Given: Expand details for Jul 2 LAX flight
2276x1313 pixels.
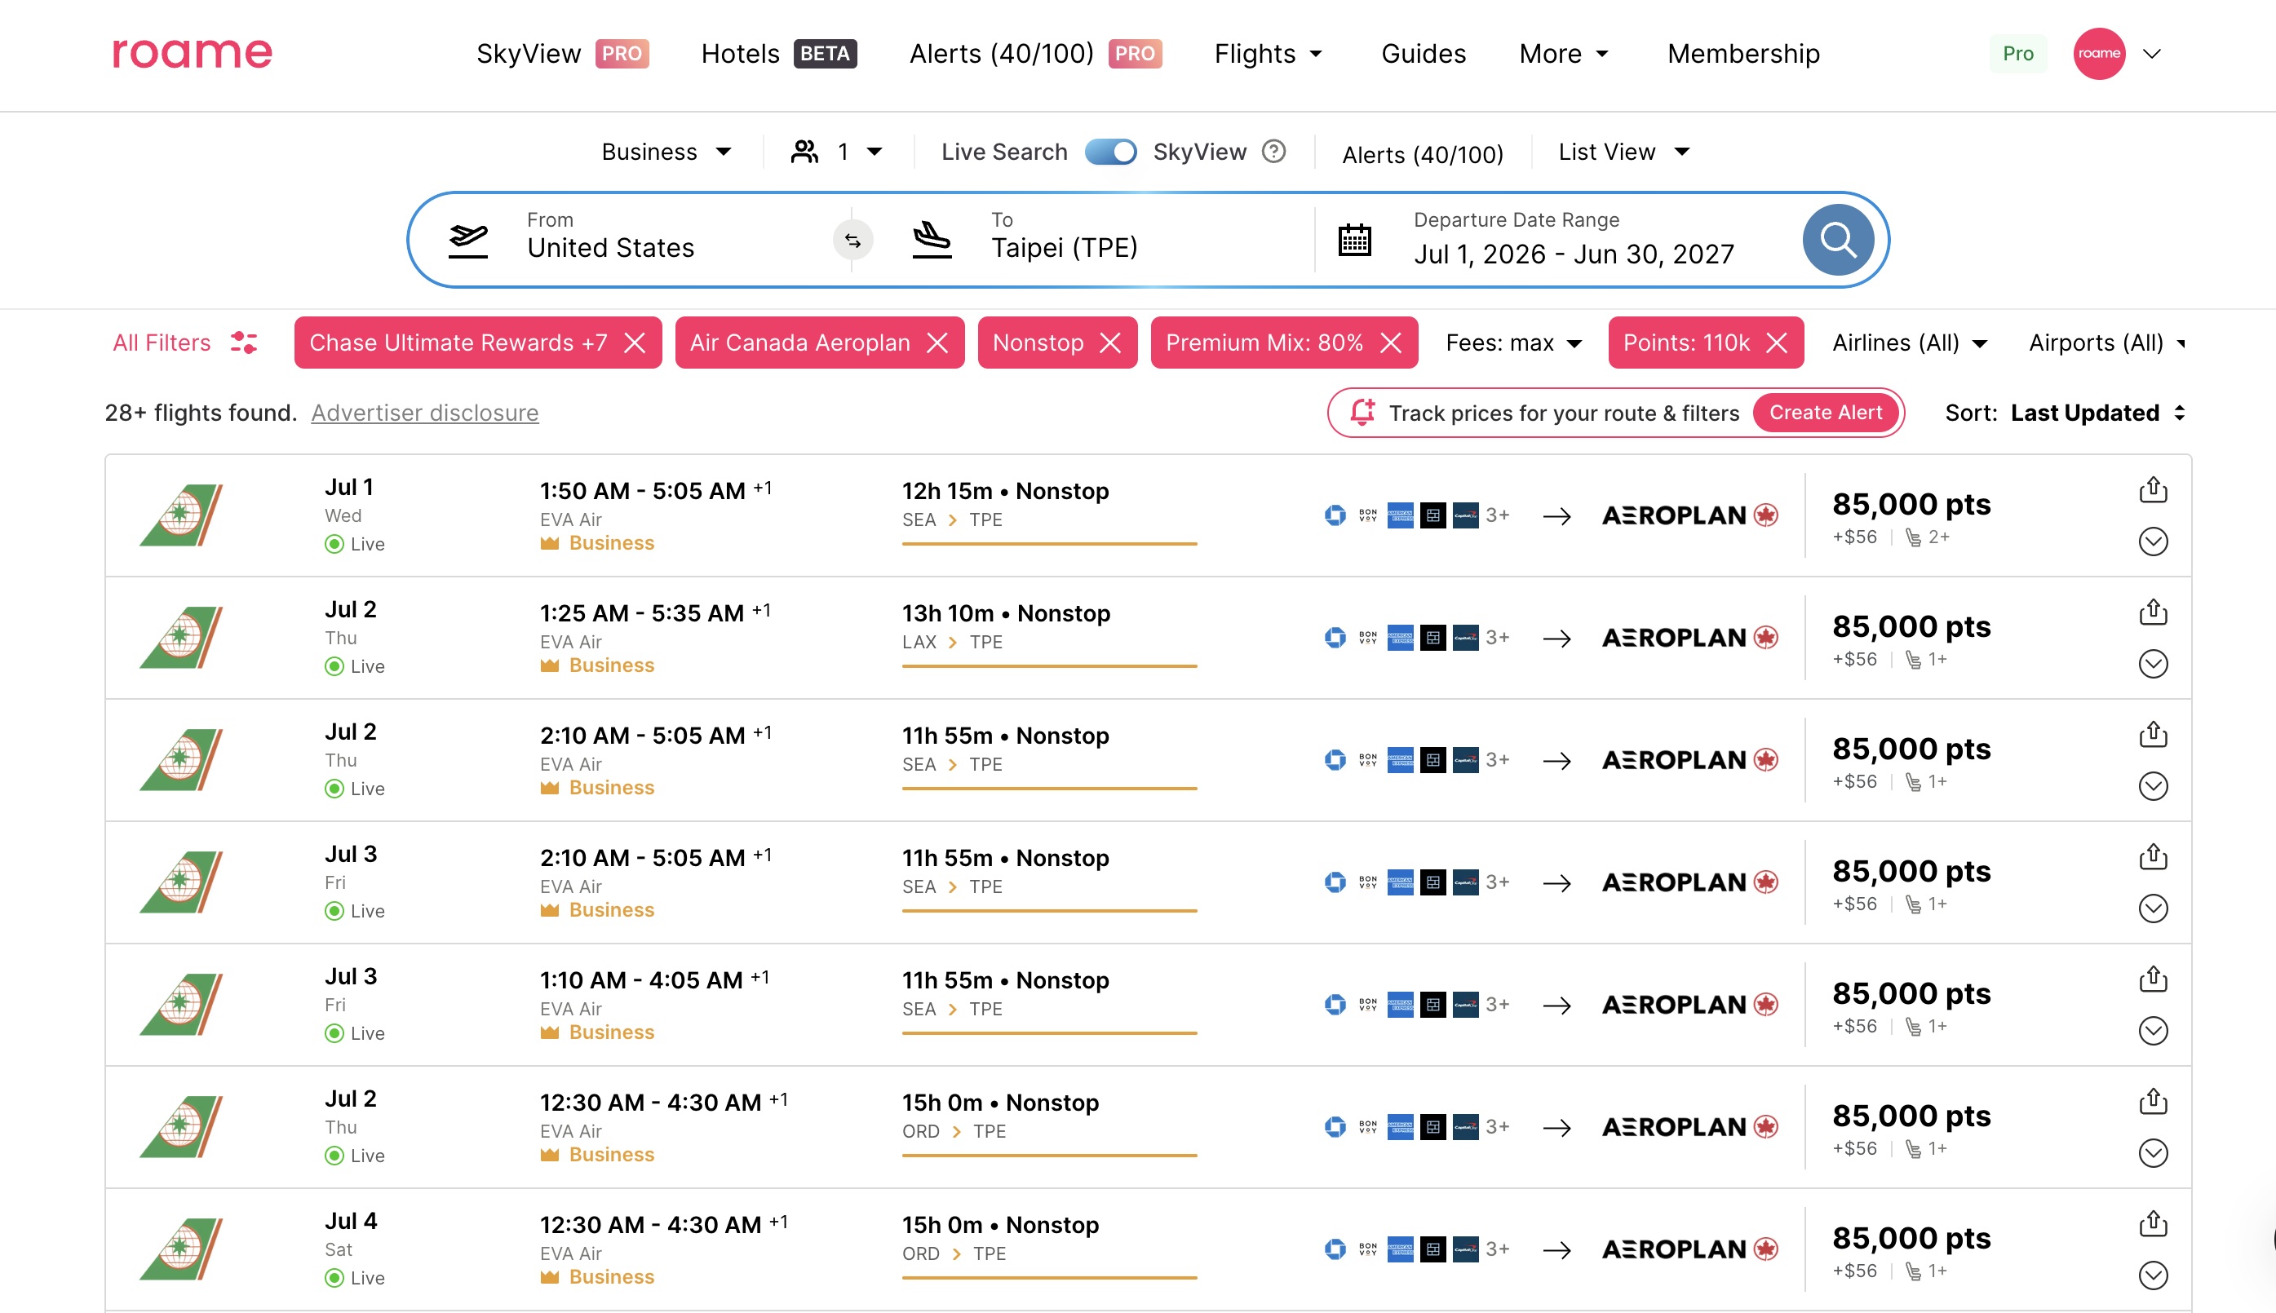Looking at the screenshot, I should [2153, 664].
